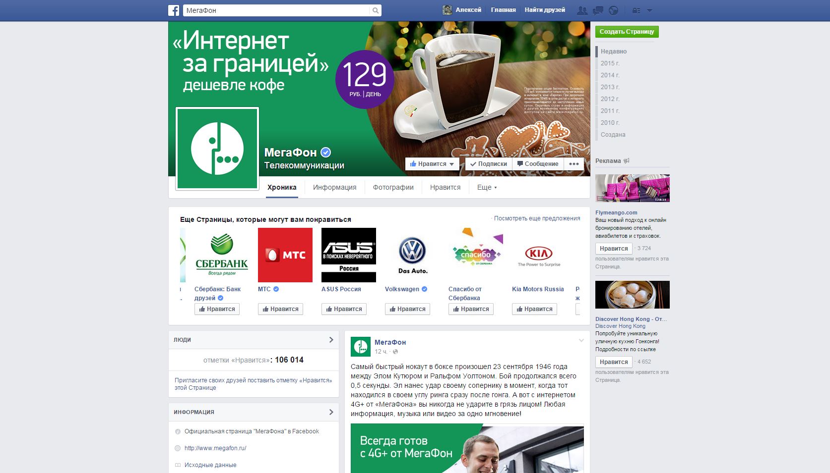The width and height of the screenshot is (830, 473).
Task: Open Kia Motors Russia page logo
Action: (x=539, y=255)
